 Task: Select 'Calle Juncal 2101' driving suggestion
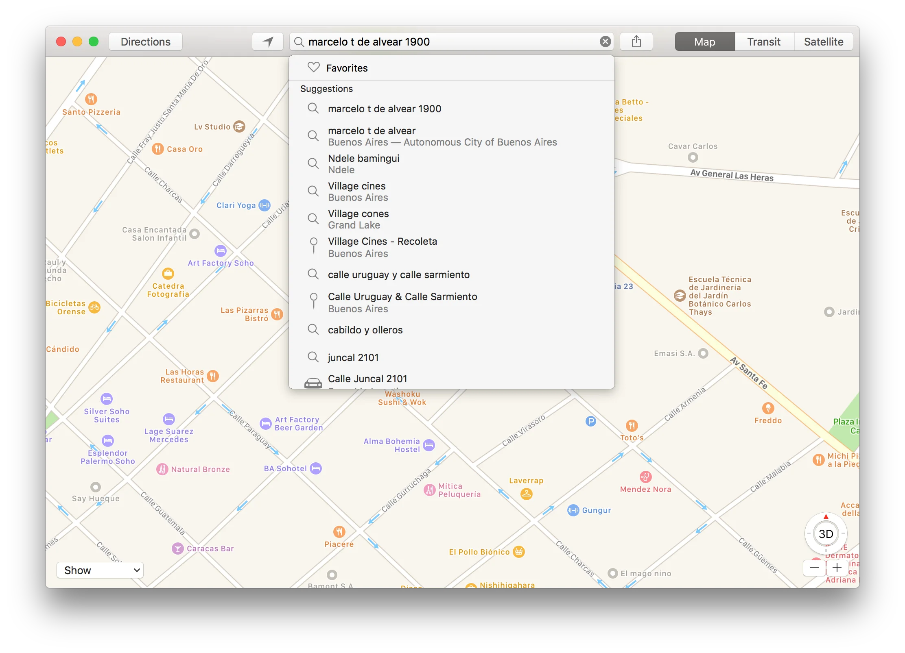coord(452,380)
